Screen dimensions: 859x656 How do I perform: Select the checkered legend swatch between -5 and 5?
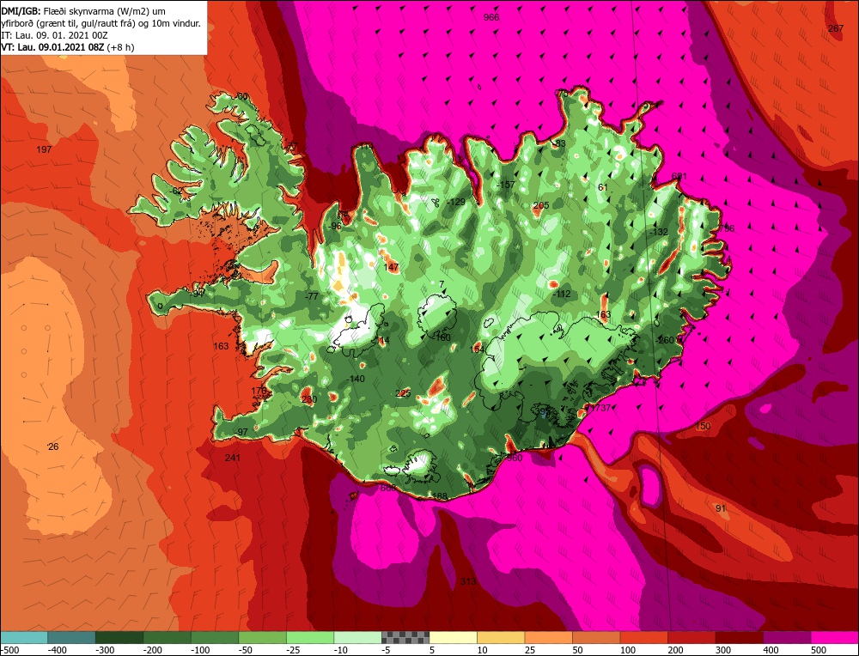coord(405,637)
